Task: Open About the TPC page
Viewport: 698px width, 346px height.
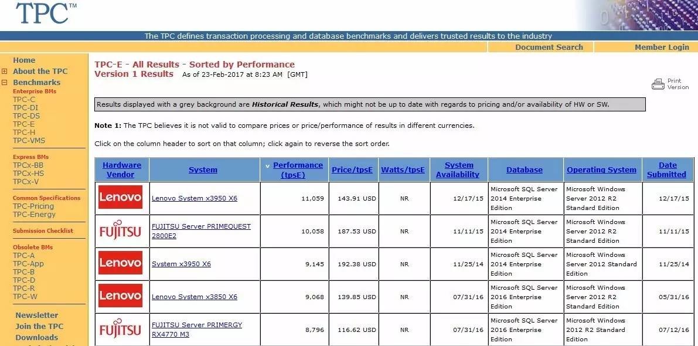Action: 40,71
